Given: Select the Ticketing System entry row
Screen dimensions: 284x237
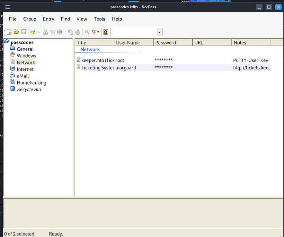Looking at the screenshot, I should 173,68.
